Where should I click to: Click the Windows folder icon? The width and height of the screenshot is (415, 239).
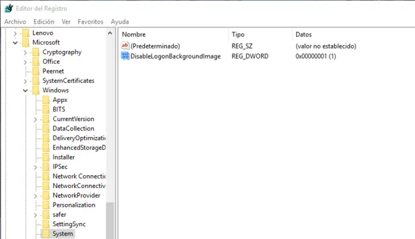(x=36, y=91)
